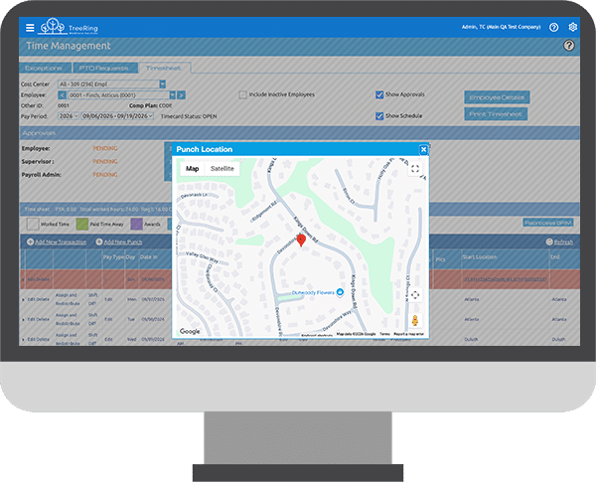Click plus icon beside Add New Punch
This screenshot has width=596, height=482.
pyautogui.click(x=98, y=241)
